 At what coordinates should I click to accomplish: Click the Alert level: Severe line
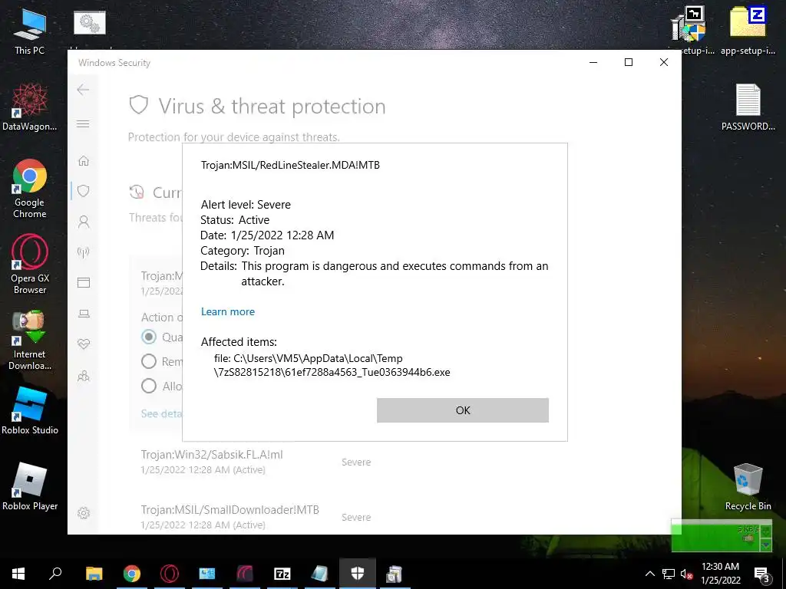click(x=246, y=204)
